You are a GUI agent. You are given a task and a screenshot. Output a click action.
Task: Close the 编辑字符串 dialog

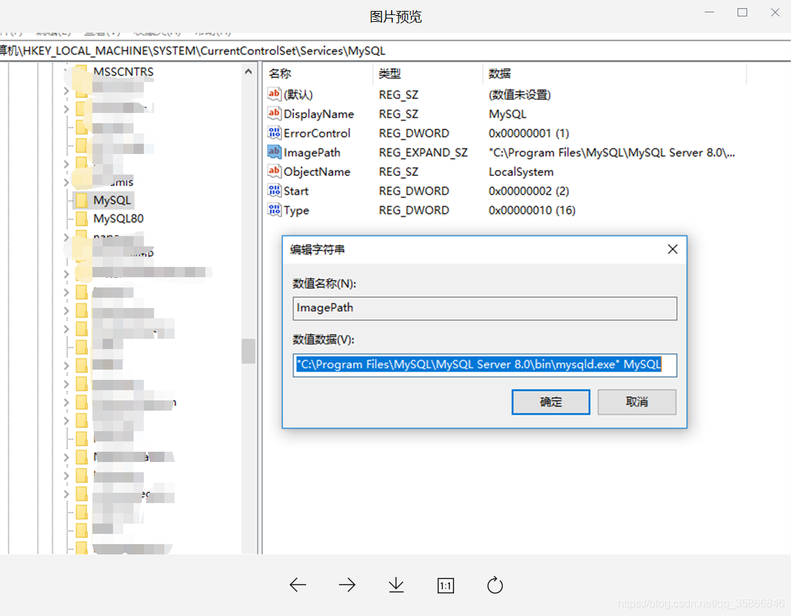tap(672, 249)
